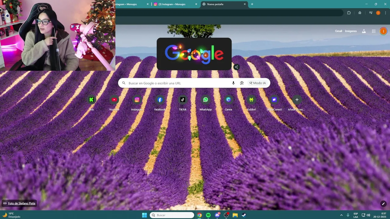Open OBS Studio from the taskbar
The width and height of the screenshot is (390, 219).
(x=226, y=215)
